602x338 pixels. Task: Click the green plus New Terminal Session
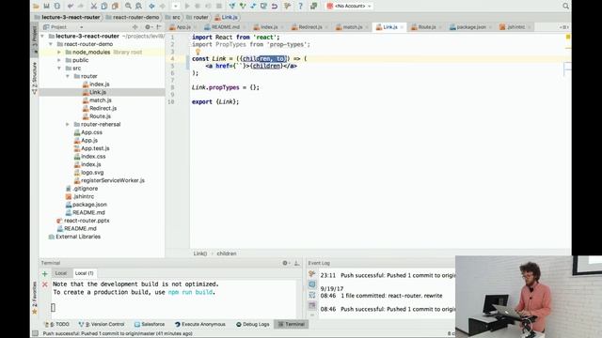pyautogui.click(x=45, y=273)
